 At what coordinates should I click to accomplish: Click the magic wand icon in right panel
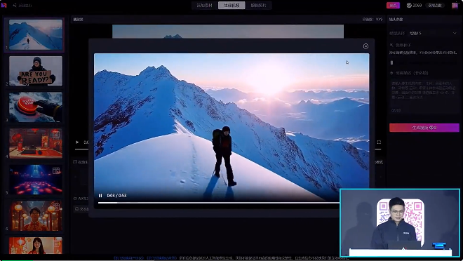391,45
